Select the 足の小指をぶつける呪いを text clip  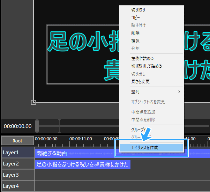[82, 164]
